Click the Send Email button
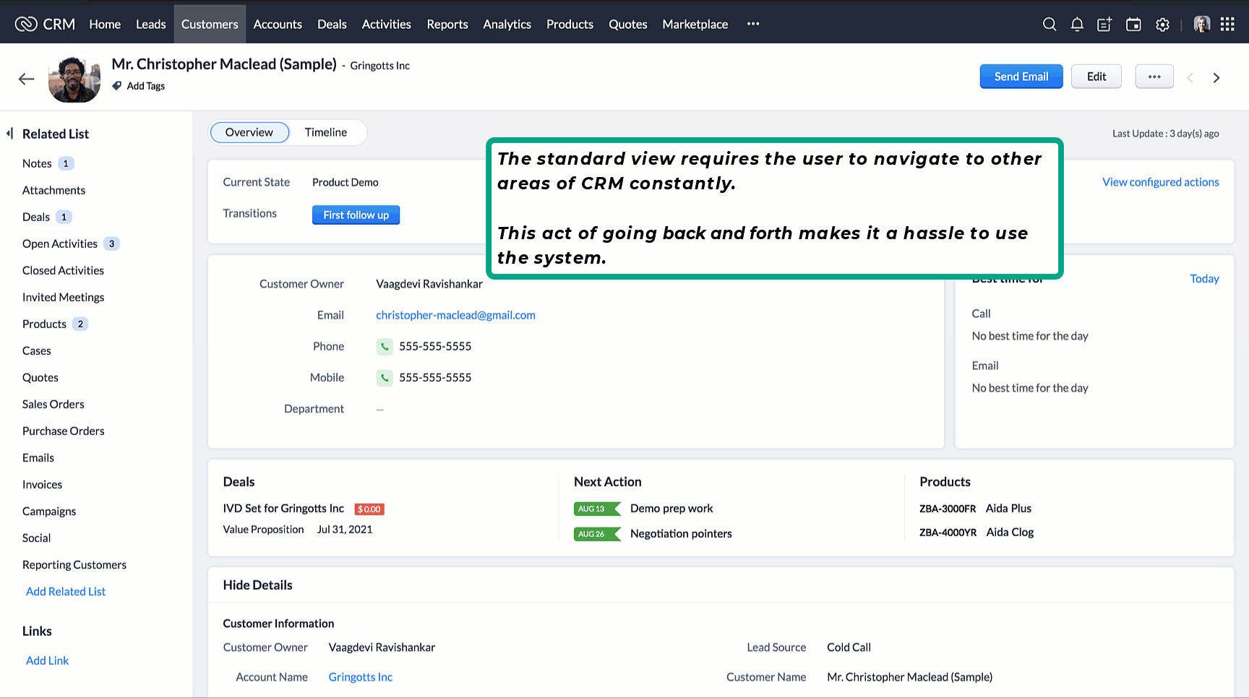The height and width of the screenshot is (698, 1249). pos(1021,77)
